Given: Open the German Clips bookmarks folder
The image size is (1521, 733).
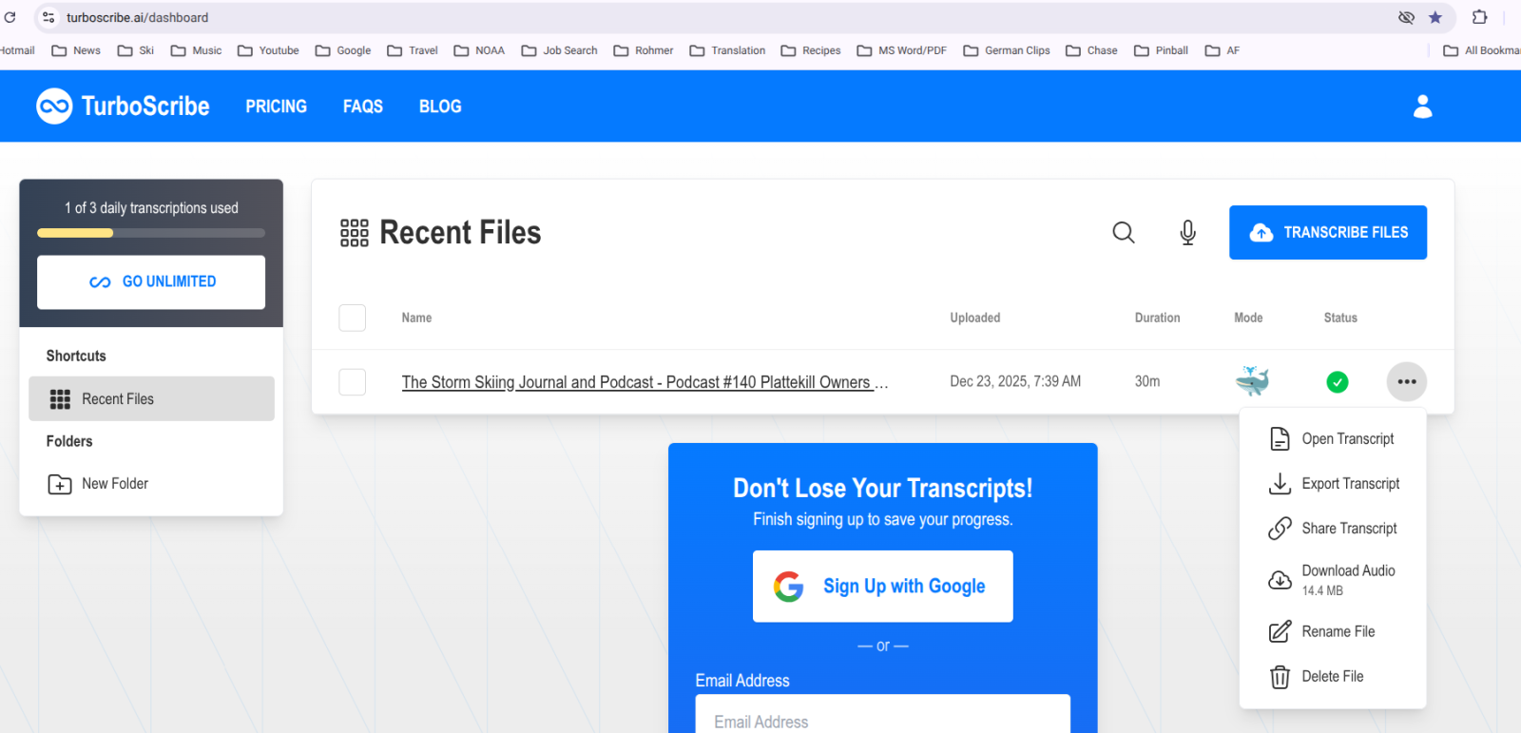Looking at the screenshot, I should [x=1007, y=50].
